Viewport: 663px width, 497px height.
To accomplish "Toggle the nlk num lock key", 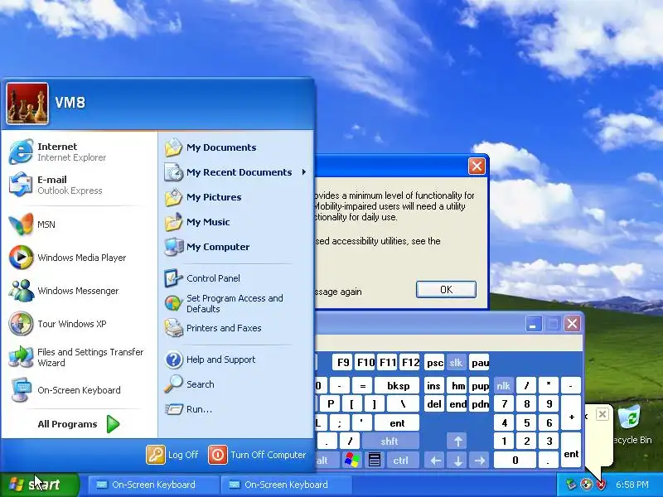I will [503, 385].
